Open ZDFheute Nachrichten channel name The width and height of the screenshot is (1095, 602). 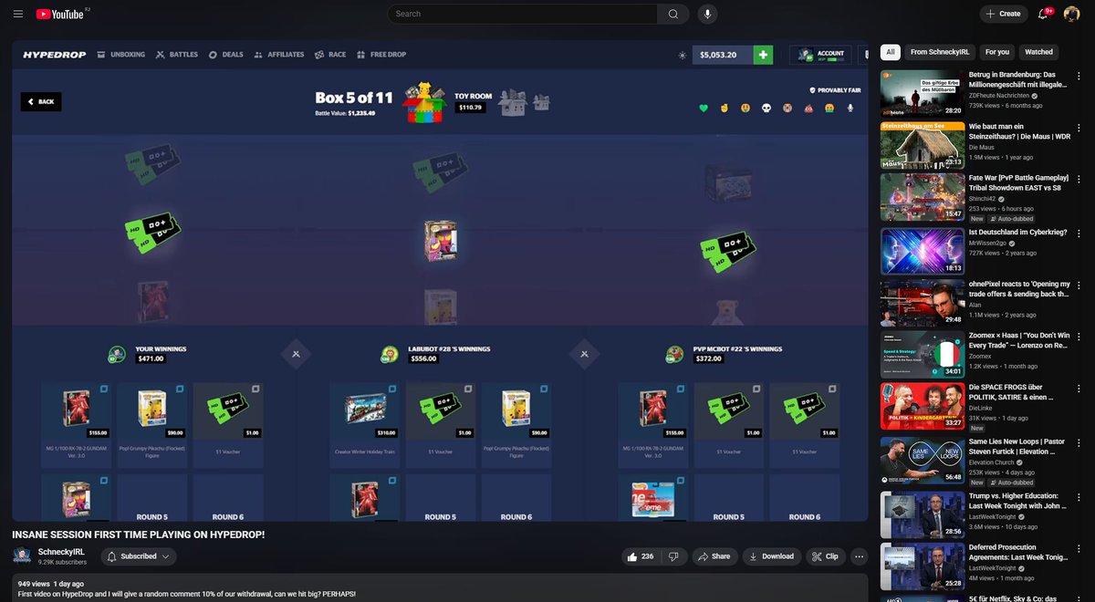(x=999, y=95)
